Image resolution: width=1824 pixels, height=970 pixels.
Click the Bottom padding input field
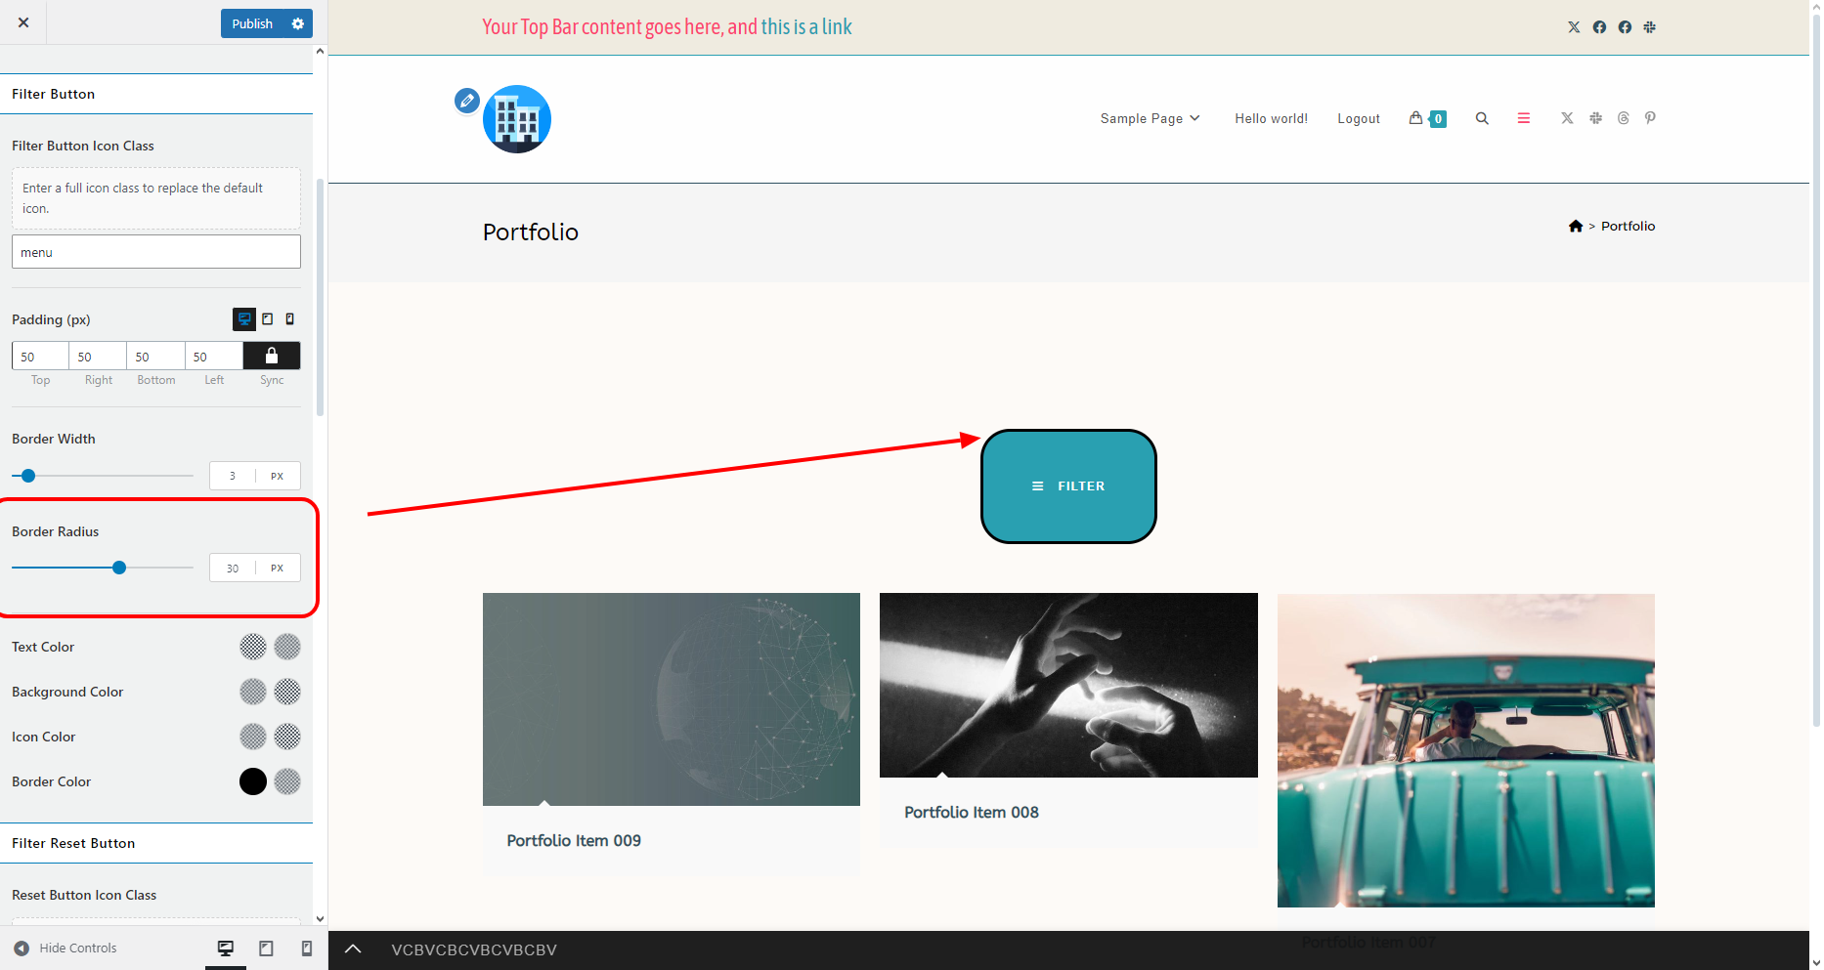coord(155,357)
